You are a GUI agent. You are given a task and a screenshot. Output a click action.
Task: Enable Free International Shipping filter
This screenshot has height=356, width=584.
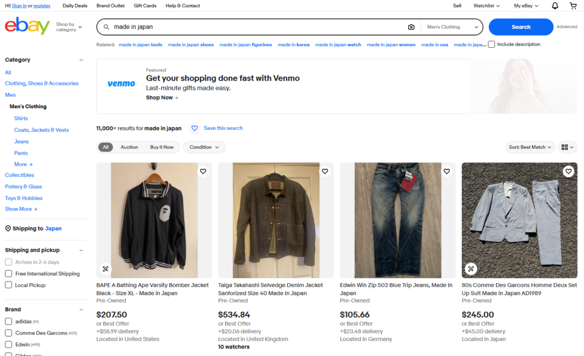coord(9,273)
